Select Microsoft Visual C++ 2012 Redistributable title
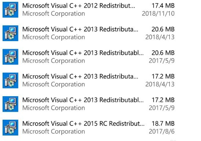The width and height of the screenshot is (201, 141). click(78, 6)
